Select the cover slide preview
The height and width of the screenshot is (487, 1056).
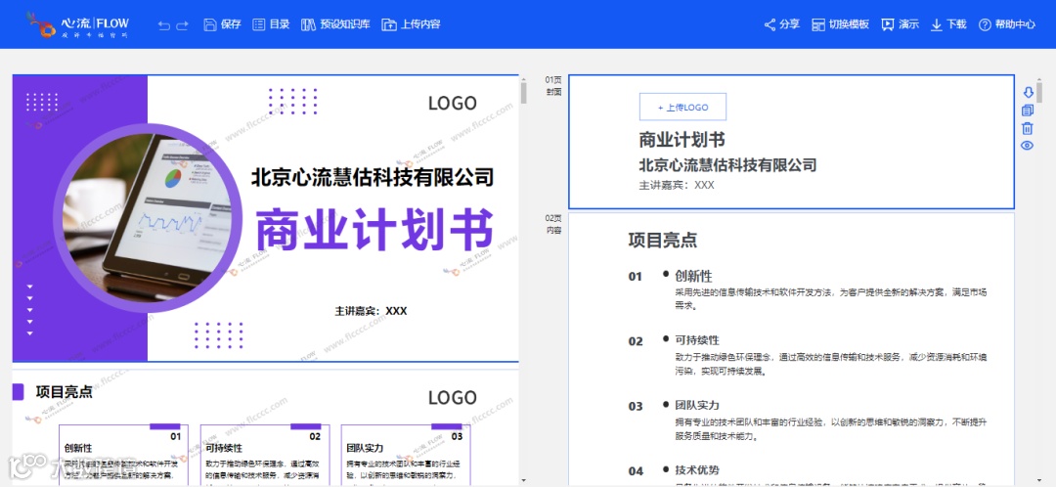[x=265, y=218]
